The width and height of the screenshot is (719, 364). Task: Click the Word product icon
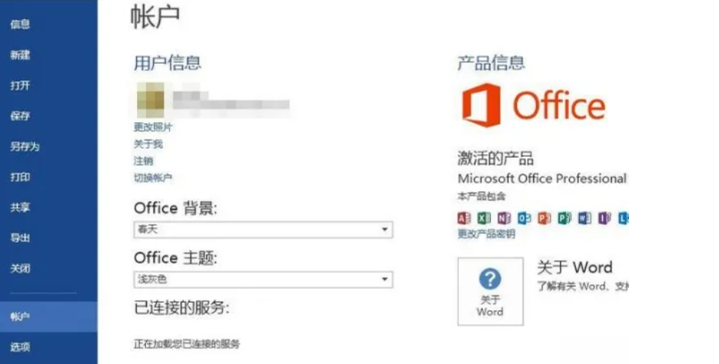584,218
